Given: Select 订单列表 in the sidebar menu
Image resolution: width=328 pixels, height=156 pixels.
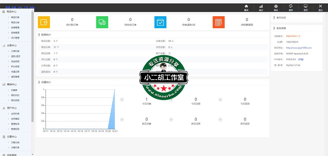Looking at the screenshot, I should pyautogui.click(x=15, y=51).
